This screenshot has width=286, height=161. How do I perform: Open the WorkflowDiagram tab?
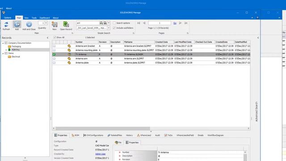(x=215, y=135)
